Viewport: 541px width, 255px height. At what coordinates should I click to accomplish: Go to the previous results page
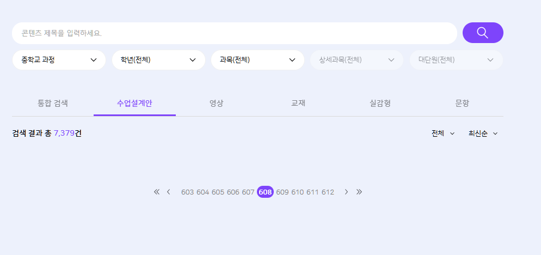pos(169,192)
